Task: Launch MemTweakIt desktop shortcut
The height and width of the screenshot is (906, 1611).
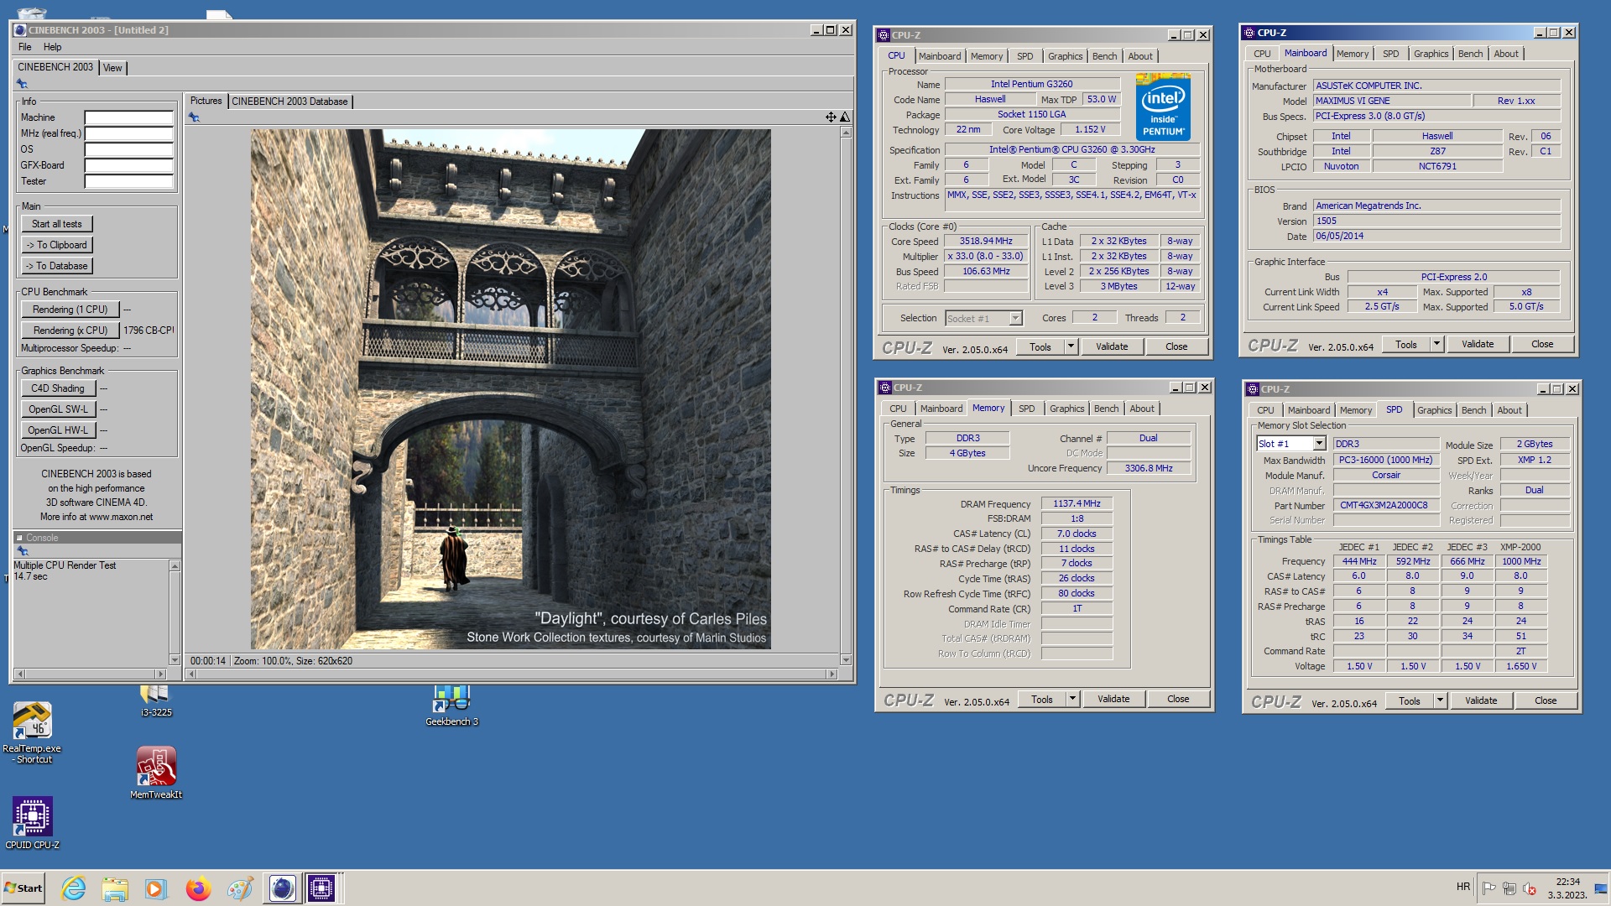Action: point(156,773)
